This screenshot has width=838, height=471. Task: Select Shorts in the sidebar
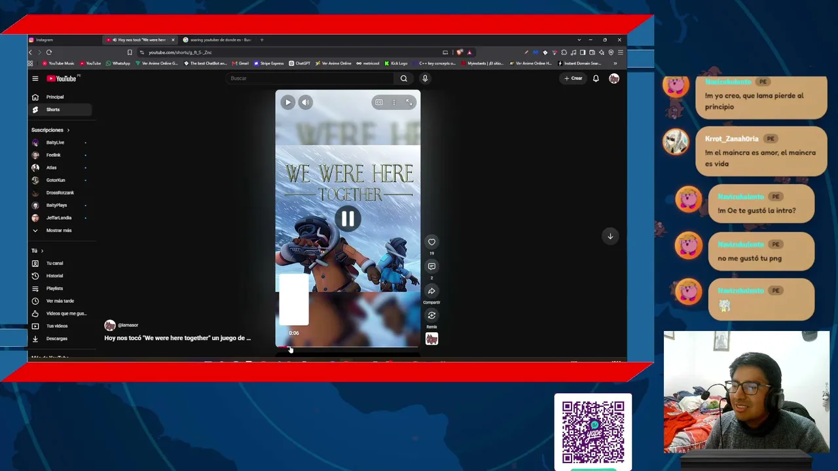click(61, 109)
